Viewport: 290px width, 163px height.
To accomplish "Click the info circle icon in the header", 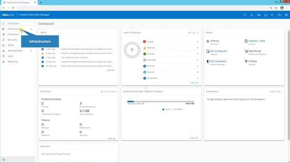I will [272, 15].
